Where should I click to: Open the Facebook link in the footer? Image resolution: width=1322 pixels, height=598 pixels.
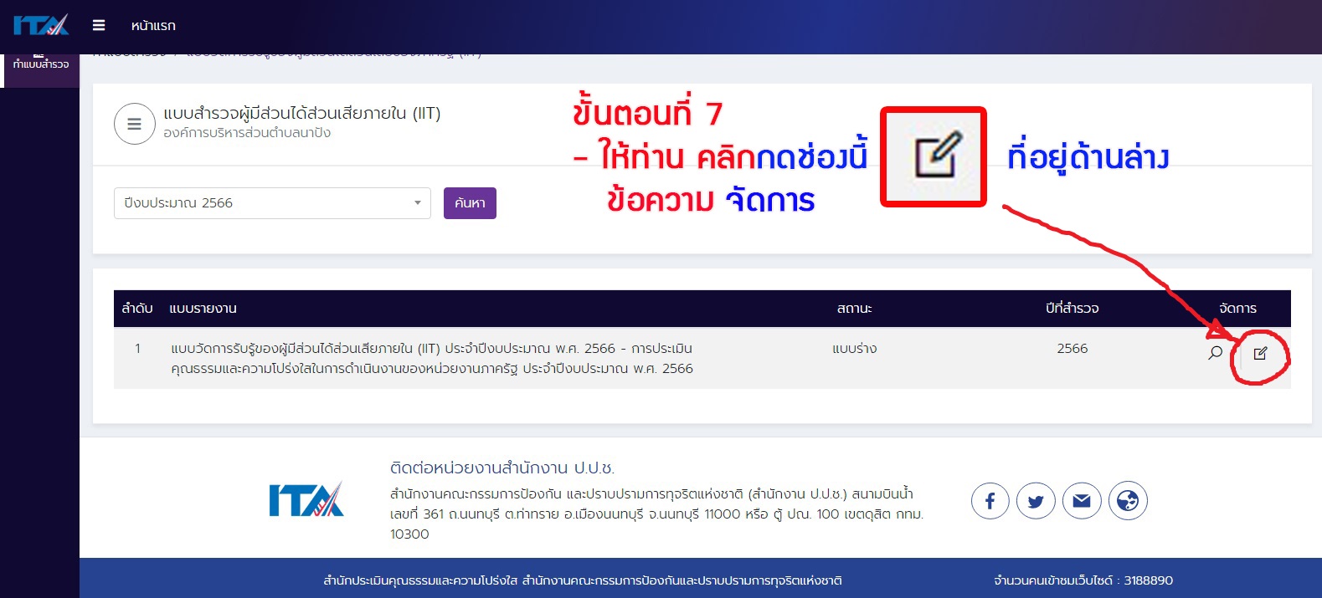tap(990, 501)
